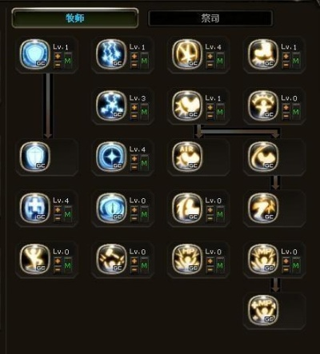Click the M button beside the blue cross heal skill
The width and height of the screenshot is (320, 354).
click(68, 214)
